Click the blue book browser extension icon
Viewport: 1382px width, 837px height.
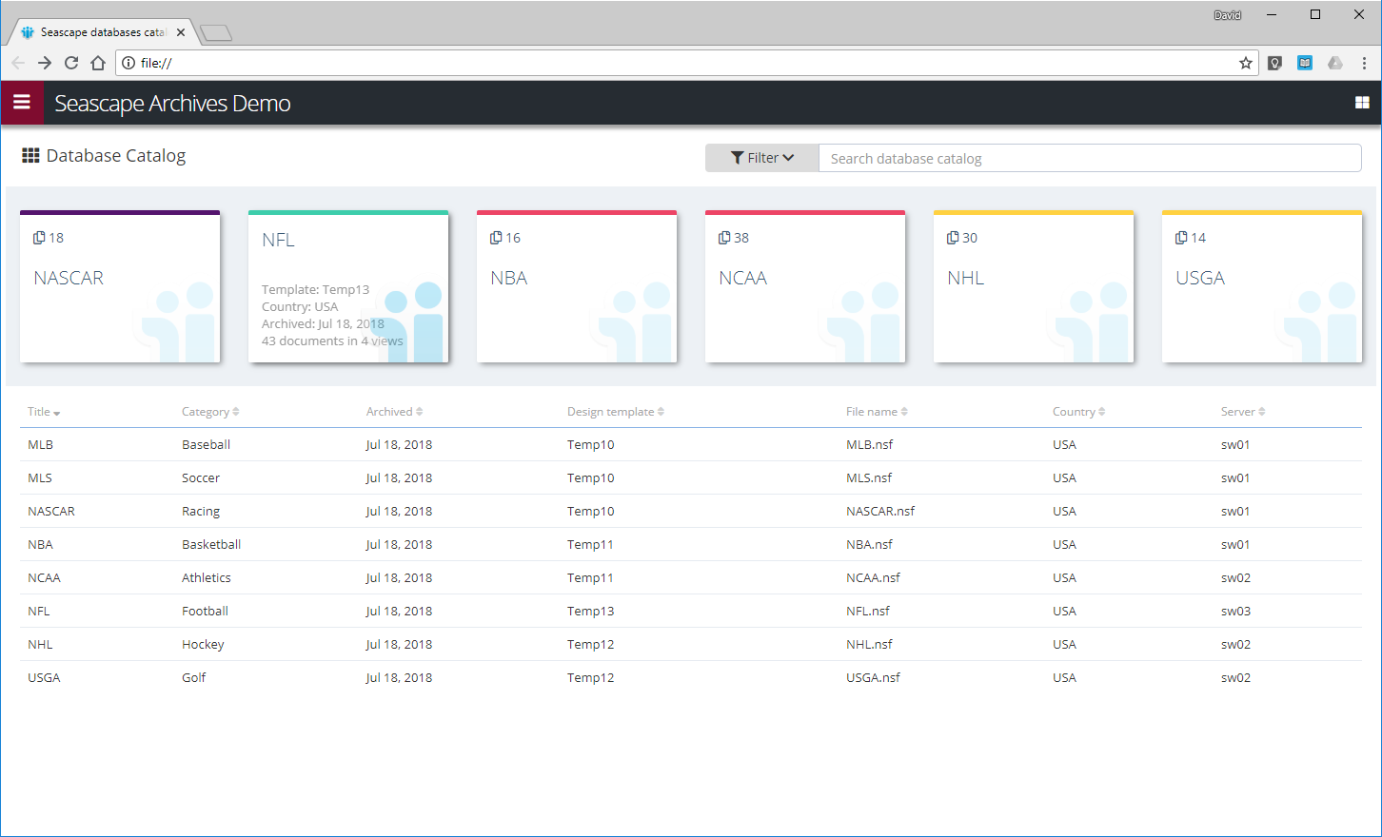point(1305,63)
